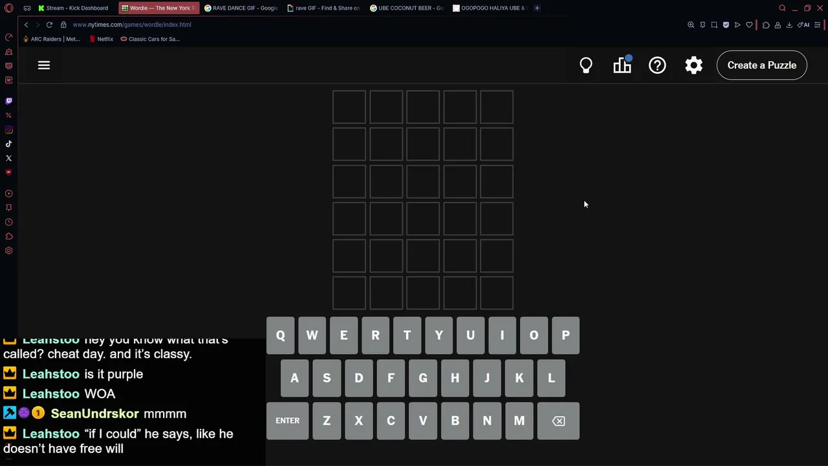
Task: Switch to UBE COCONUT BEER tab
Action: click(406, 8)
